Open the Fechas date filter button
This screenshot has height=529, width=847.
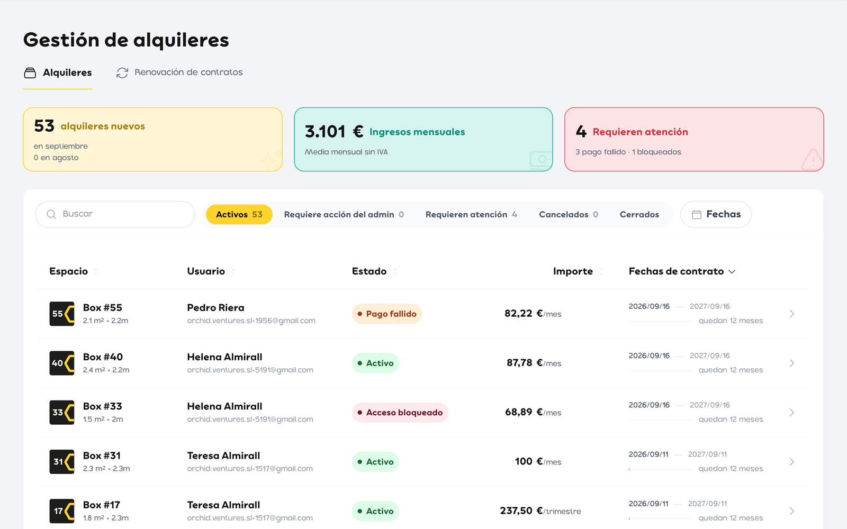tap(716, 214)
